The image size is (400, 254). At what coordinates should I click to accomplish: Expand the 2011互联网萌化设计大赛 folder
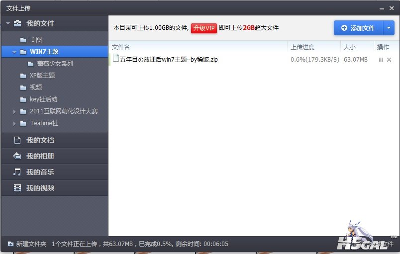click(x=14, y=111)
